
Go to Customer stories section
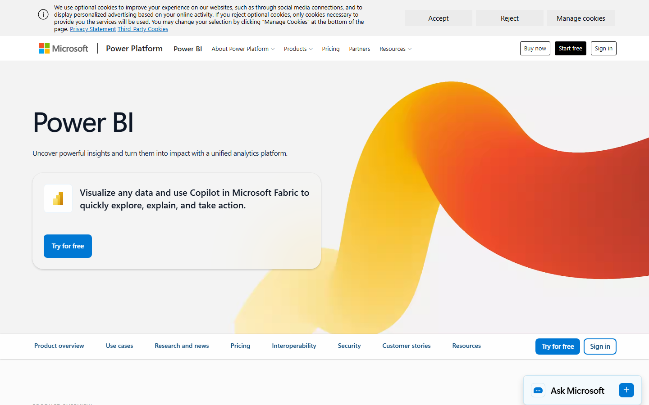tap(407, 346)
